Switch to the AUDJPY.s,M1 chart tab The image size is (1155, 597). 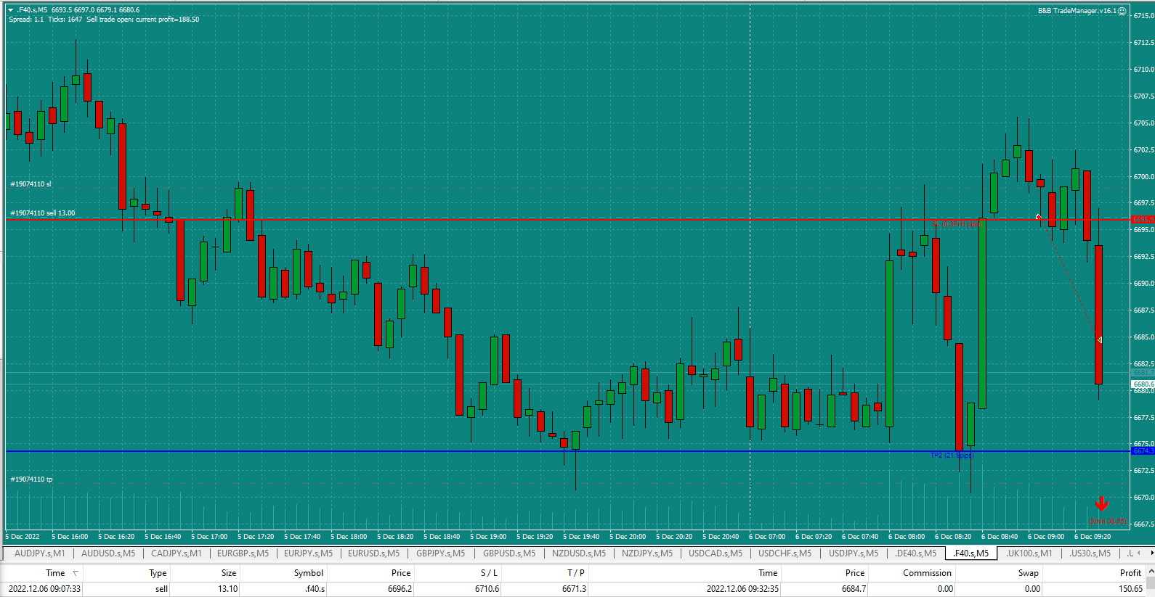(39, 553)
